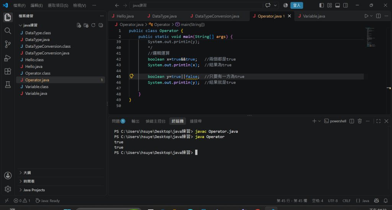
Task: Open the Extensions view
Action: pos(8,71)
